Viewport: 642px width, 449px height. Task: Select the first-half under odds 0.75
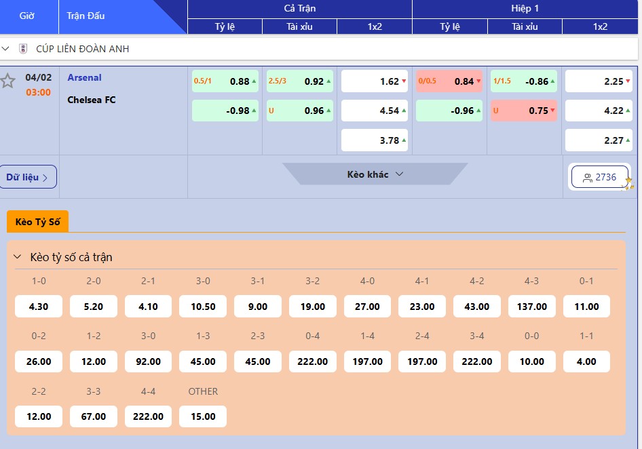(523, 111)
